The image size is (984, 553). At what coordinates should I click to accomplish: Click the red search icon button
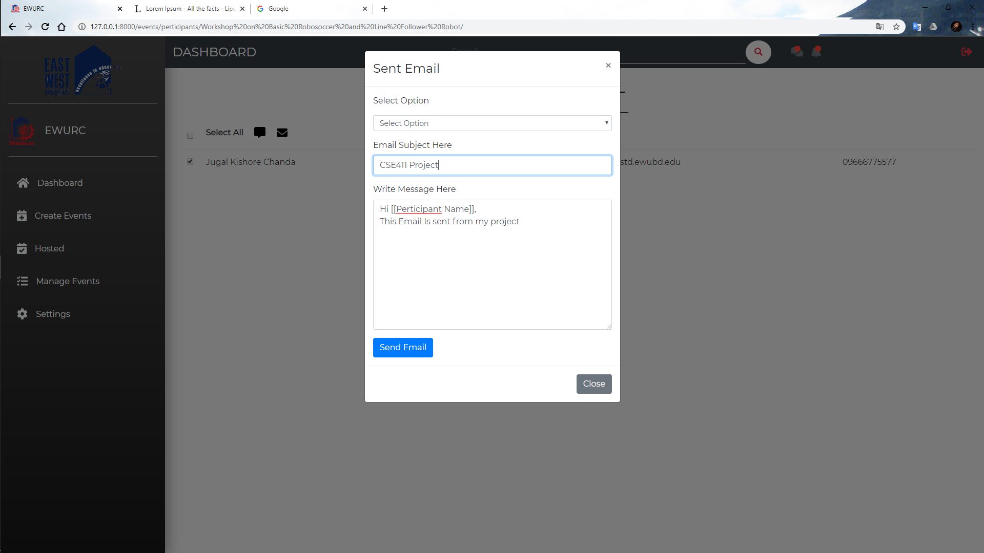point(758,52)
